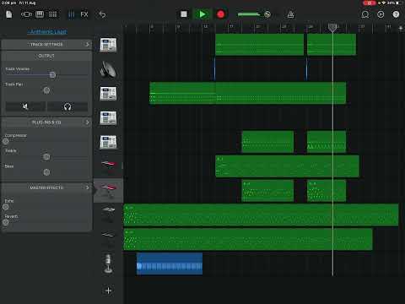The image size is (405, 304).
Task: Open the Output section header
Action: pos(46,56)
